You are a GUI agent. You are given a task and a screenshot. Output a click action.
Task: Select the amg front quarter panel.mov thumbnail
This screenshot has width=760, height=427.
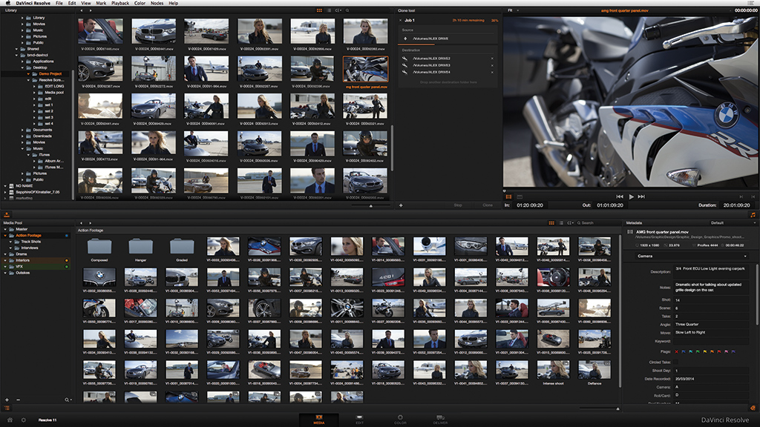[x=365, y=69]
